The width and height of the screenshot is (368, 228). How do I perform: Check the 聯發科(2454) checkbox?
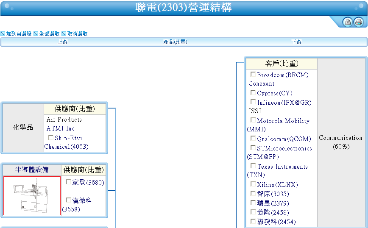(x=253, y=221)
